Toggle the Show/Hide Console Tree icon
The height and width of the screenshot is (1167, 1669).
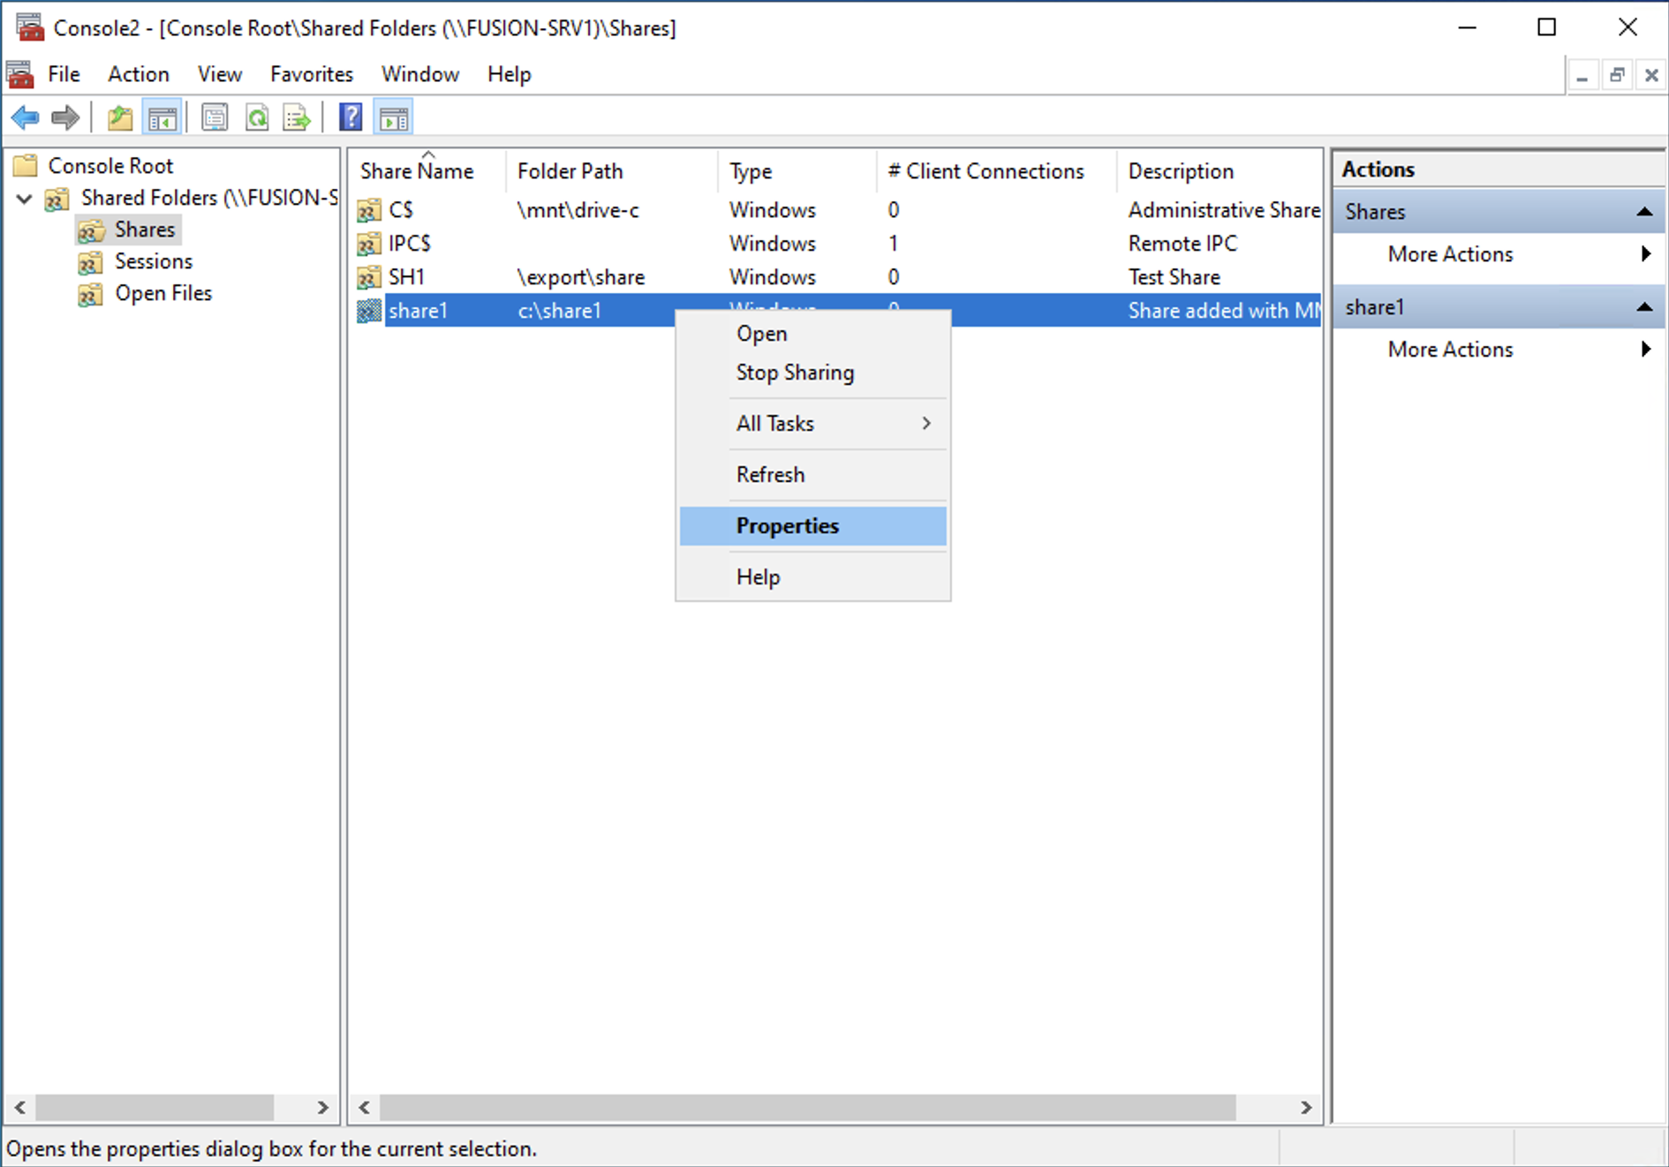pyautogui.click(x=162, y=117)
